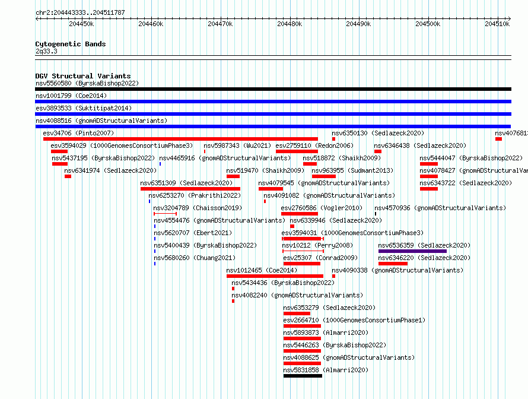
Task: Click the nsv4465916 (gnomADStructuralVariants) label
Action: point(225,158)
